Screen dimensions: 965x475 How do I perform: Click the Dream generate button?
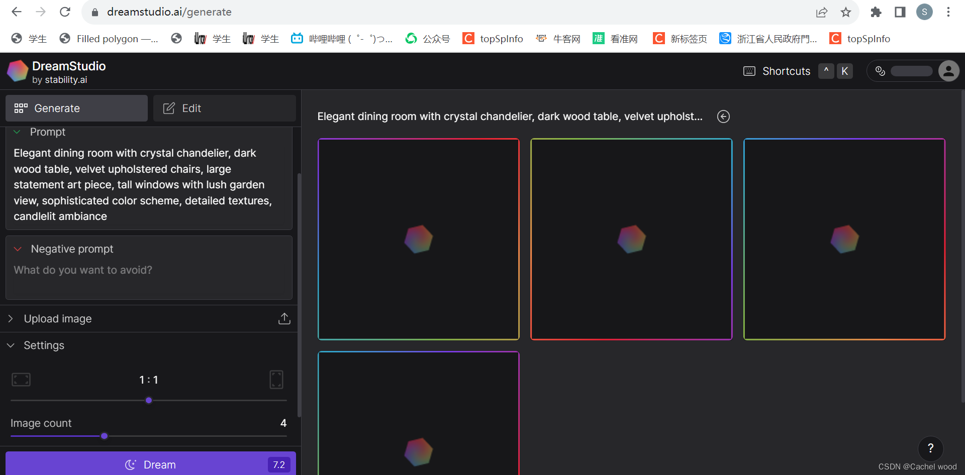point(151,464)
